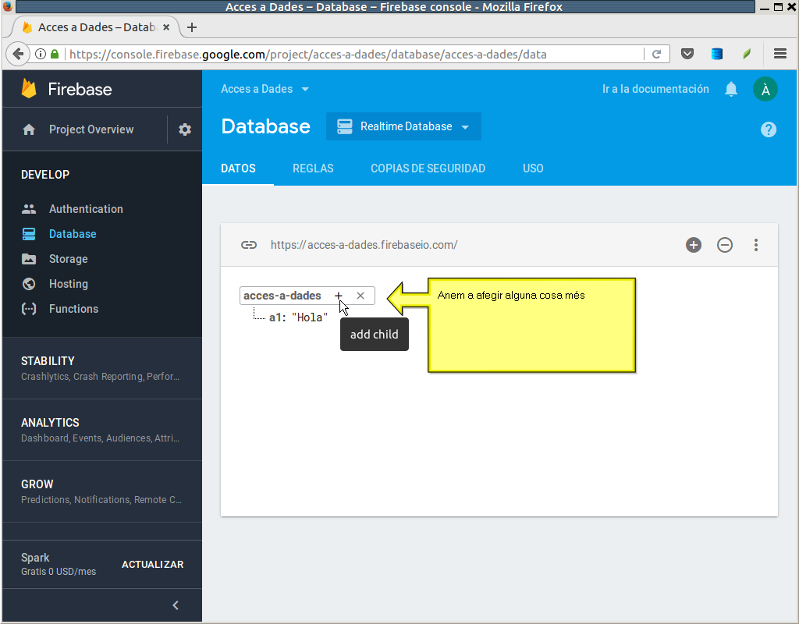Expand the ANALYTICS section
Viewport: 799px width, 624px height.
[102, 430]
